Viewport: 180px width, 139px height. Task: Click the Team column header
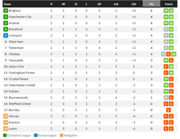tap(7, 4)
